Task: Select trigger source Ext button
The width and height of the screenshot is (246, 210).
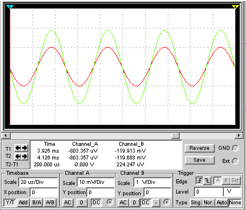Action: (x=235, y=180)
